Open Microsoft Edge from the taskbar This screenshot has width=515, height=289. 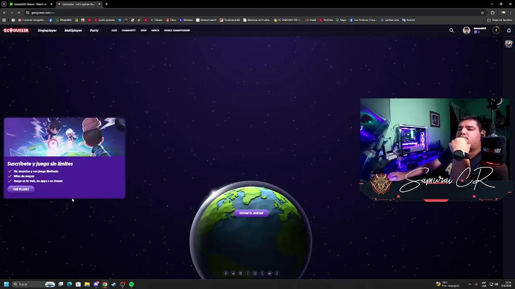coord(69,284)
